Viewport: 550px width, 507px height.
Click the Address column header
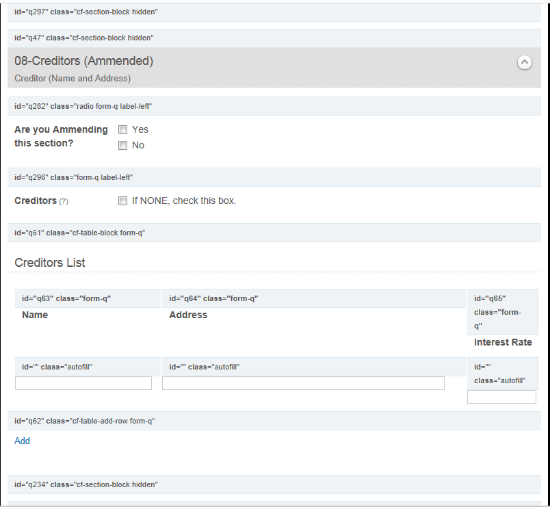coord(188,315)
